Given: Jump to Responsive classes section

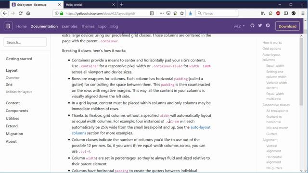Looking at the screenshot, I should point(276,105).
